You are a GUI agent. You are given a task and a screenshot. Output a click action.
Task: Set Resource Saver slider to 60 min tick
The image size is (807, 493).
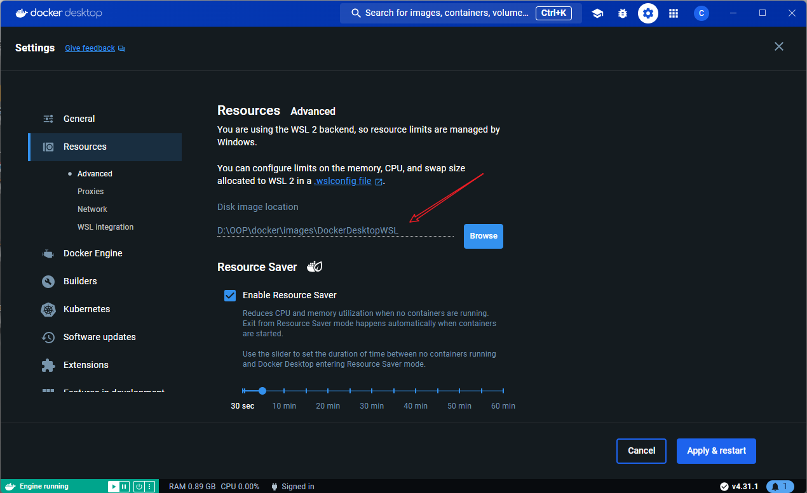[x=503, y=391]
